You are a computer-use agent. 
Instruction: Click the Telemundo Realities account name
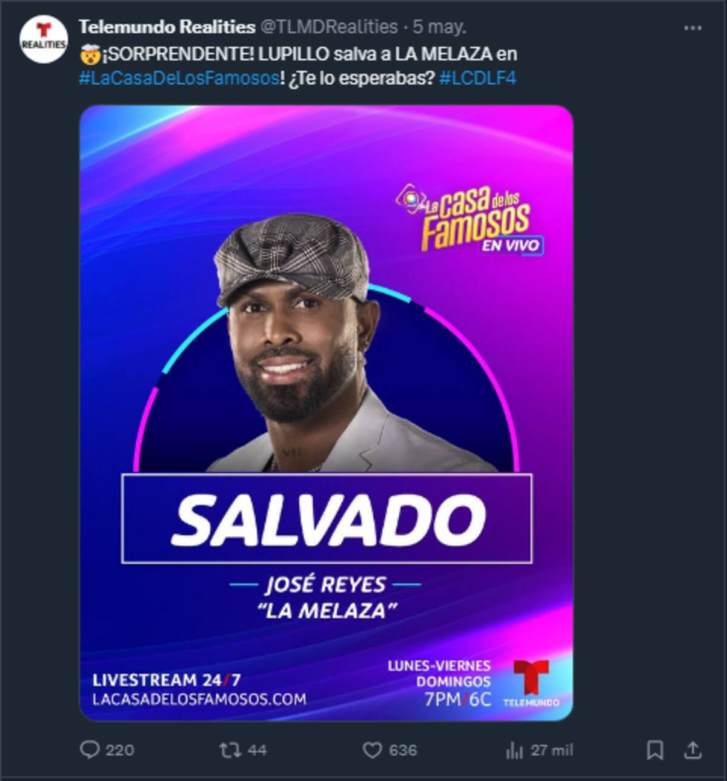point(167,27)
